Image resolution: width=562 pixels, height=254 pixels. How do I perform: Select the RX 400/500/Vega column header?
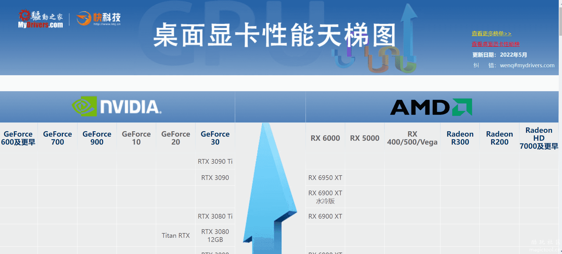[x=412, y=138]
